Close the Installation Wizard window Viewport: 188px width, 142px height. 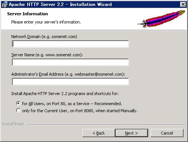183,4
